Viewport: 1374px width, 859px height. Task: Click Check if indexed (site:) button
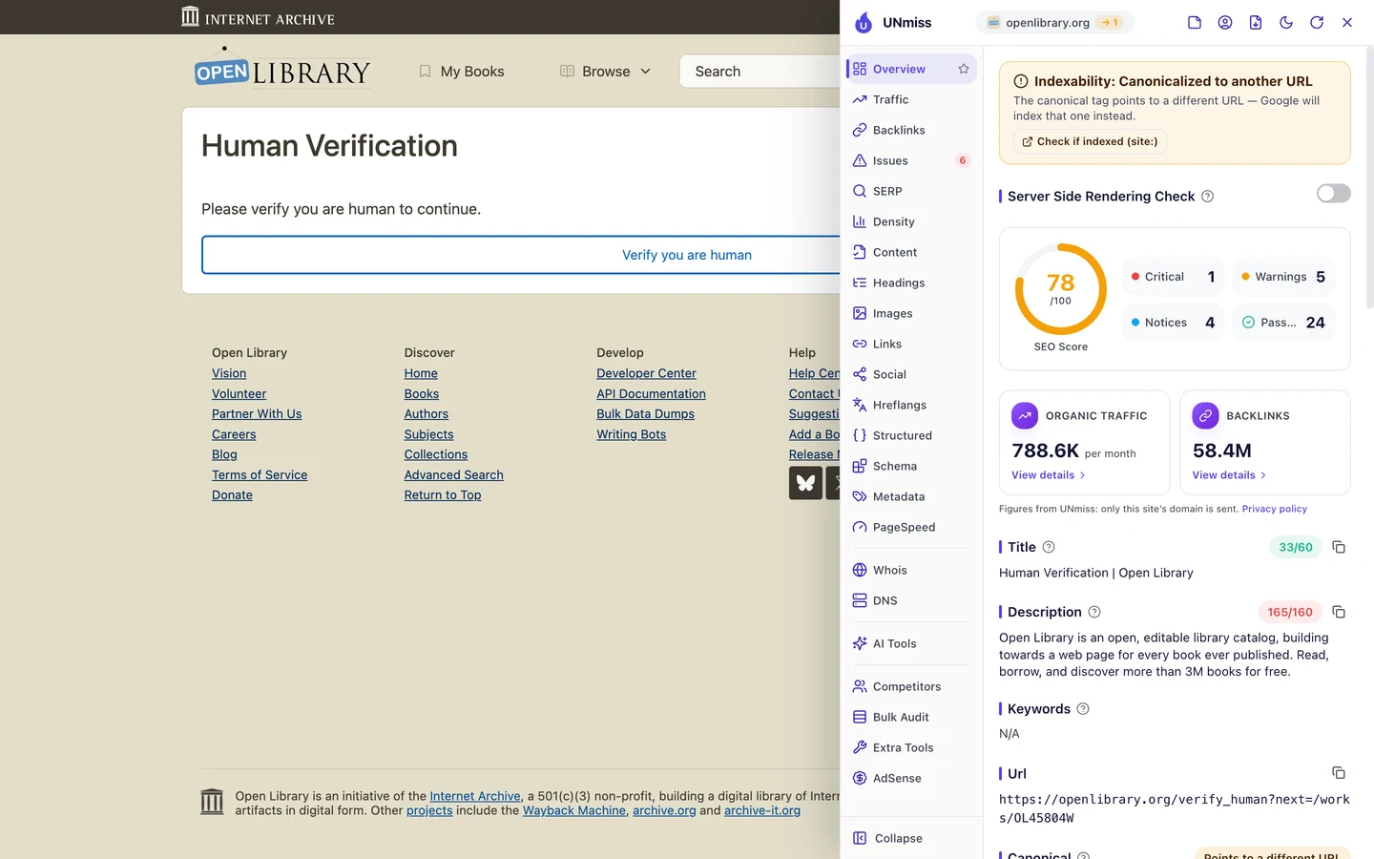(x=1090, y=141)
